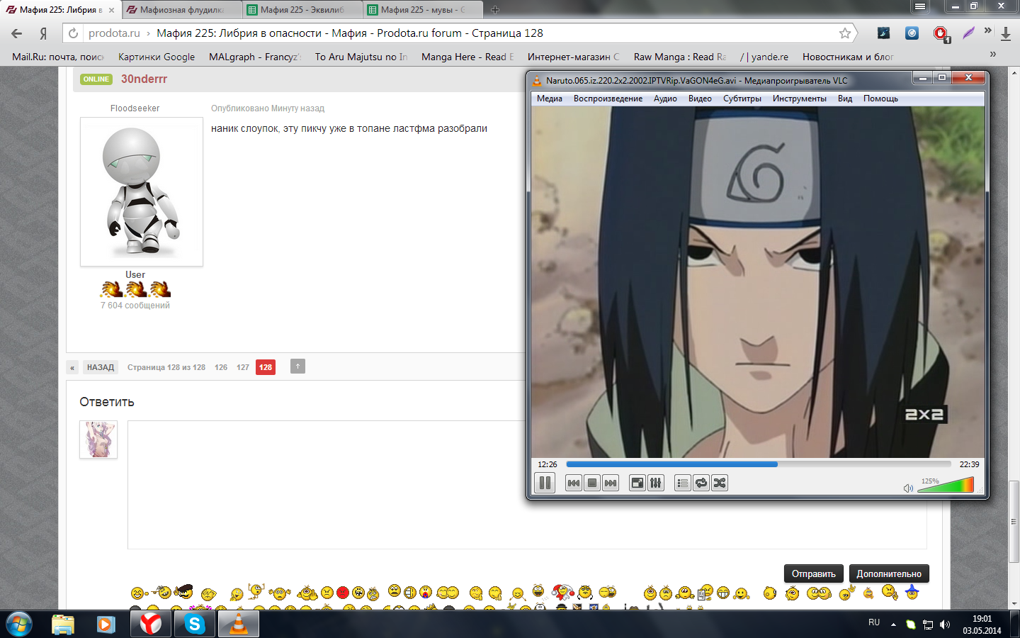Screen dimensions: 1020x638
Task: Open the Субтитры menu in VLC
Action: (742, 99)
